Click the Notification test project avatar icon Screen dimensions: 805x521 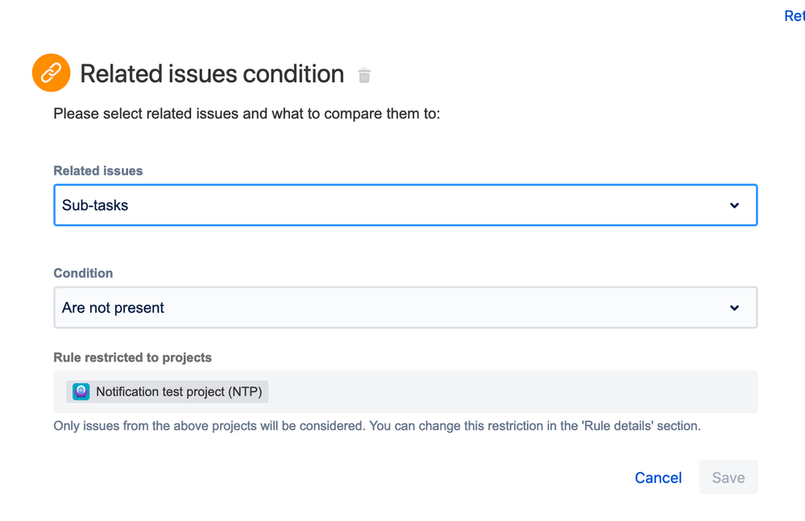coord(80,391)
